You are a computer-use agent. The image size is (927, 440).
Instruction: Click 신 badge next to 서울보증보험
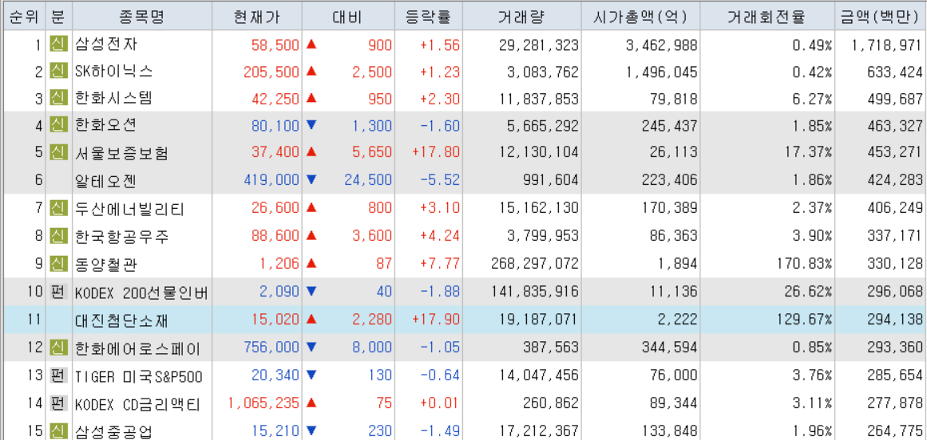point(59,152)
